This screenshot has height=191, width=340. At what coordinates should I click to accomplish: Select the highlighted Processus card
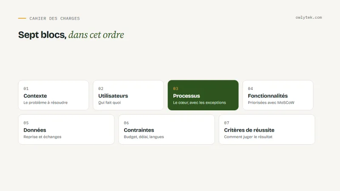[x=203, y=95]
